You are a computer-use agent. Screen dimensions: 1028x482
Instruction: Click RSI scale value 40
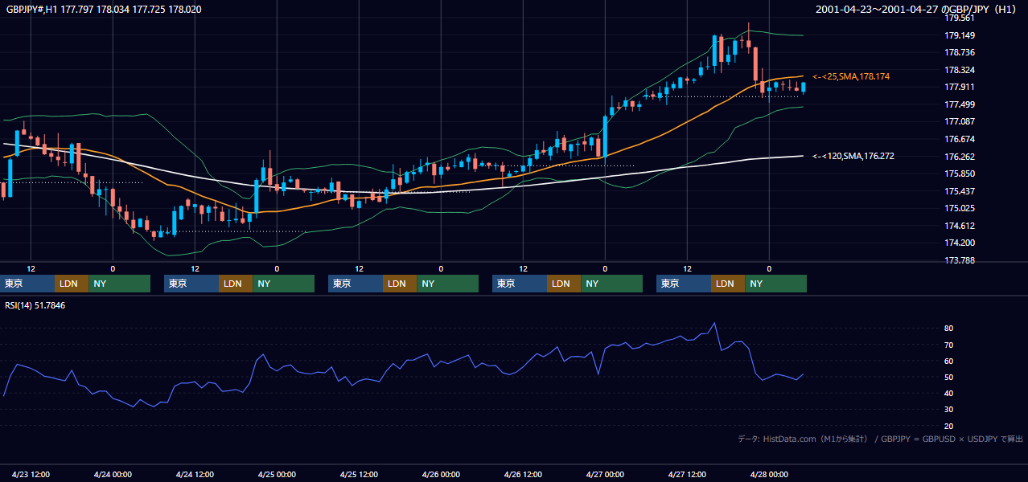pos(949,393)
